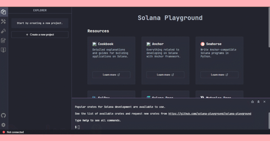The image size is (270, 141).
Task: Open the GitHub icon in sidebar
Action: [3, 115]
